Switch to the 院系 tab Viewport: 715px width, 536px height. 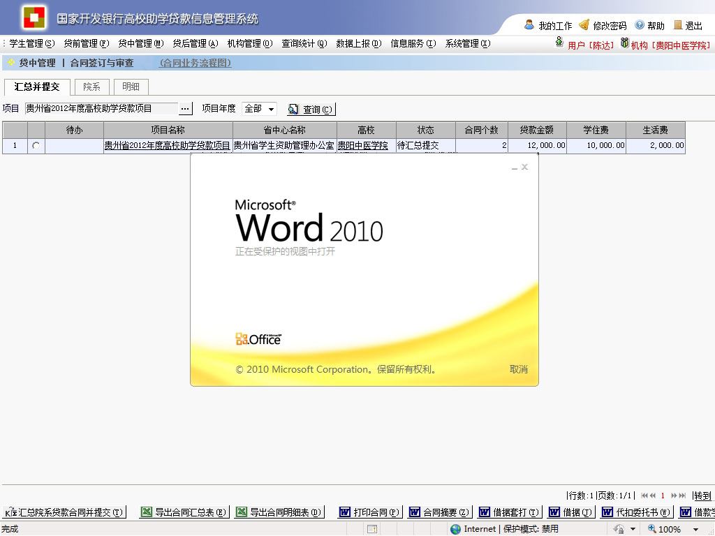[x=91, y=87]
